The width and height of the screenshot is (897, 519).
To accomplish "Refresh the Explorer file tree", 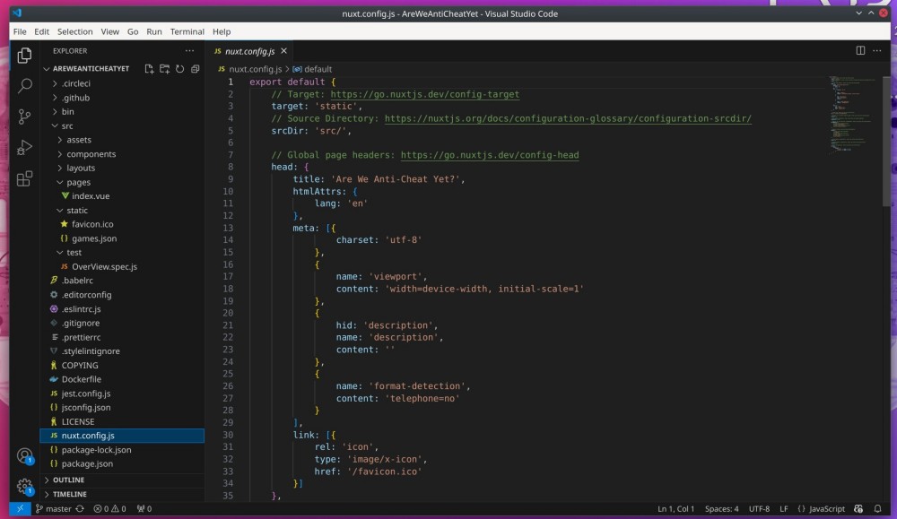I will [x=180, y=68].
